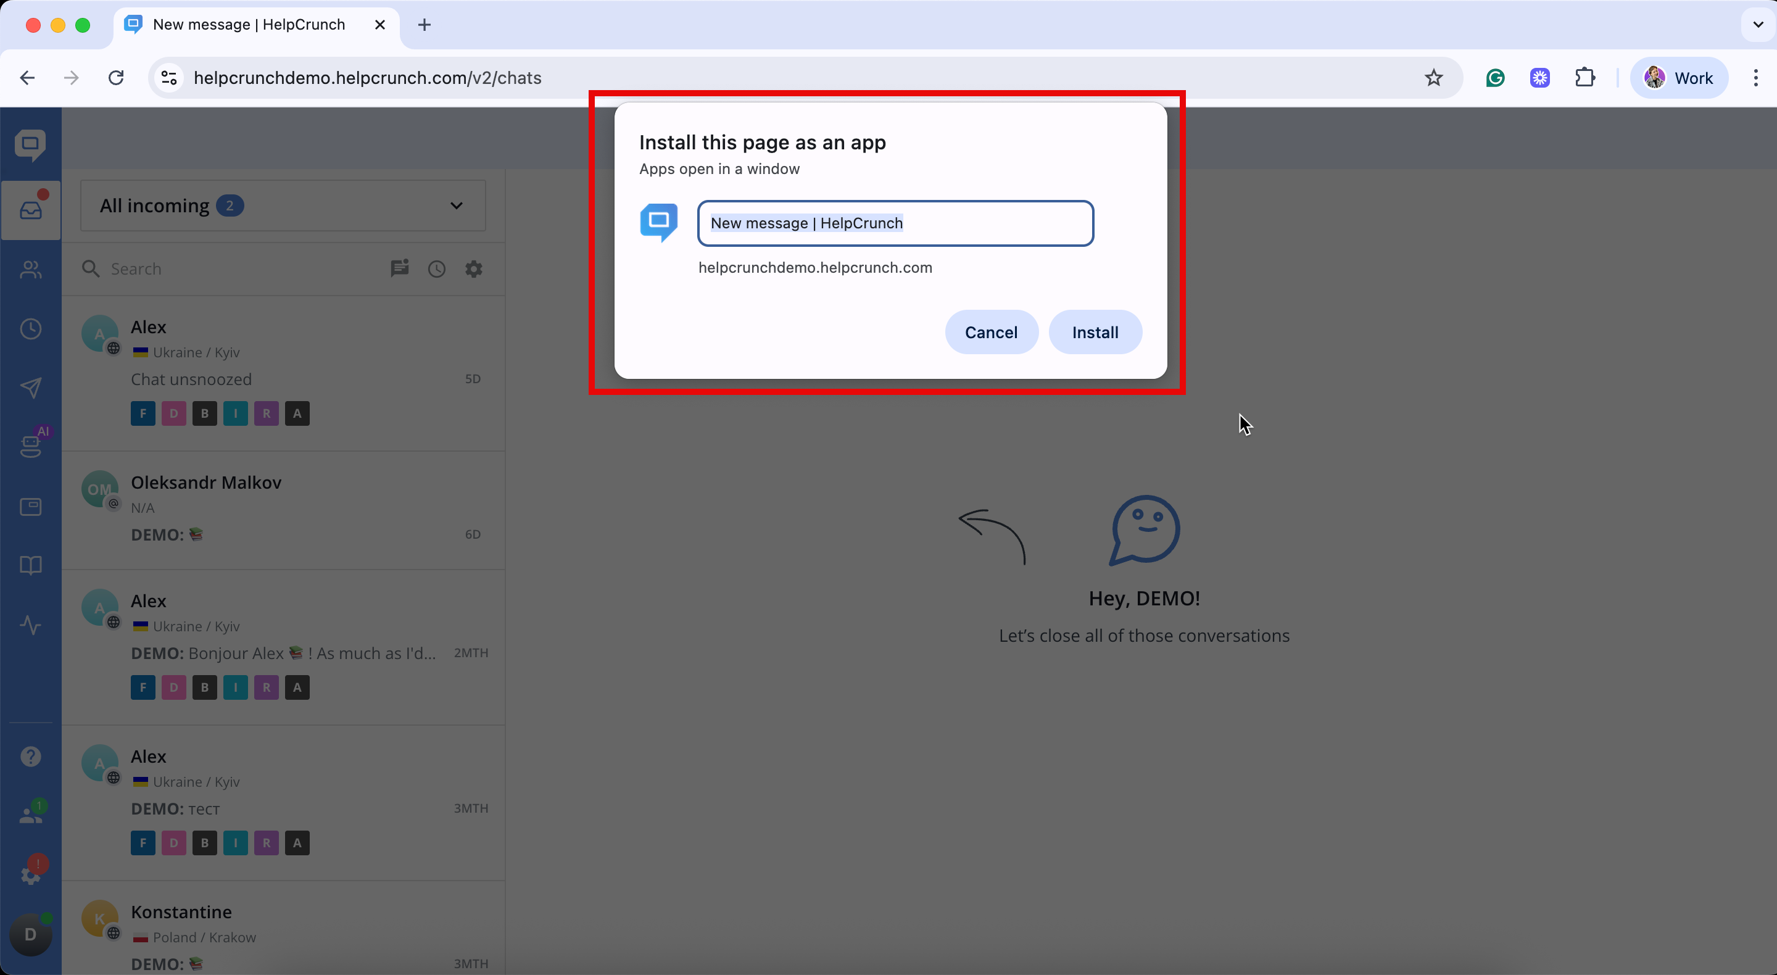
Task: Open the Inbox sidebar icon
Action: 30,210
